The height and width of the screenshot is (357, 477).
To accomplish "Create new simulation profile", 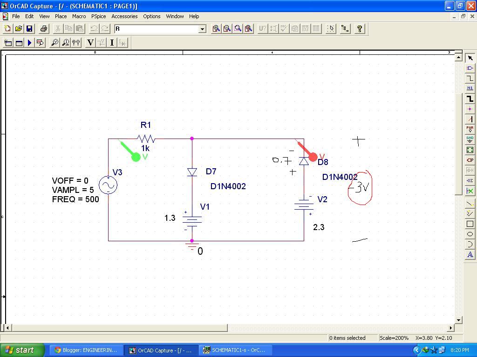I will (8, 42).
